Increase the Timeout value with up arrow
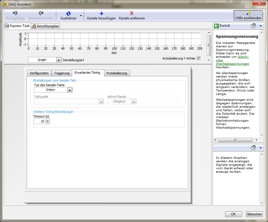The width and height of the screenshot is (268, 222). (48, 120)
